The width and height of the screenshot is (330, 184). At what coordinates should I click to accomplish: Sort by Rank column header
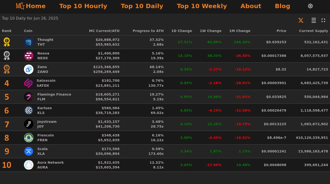point(7,31)
